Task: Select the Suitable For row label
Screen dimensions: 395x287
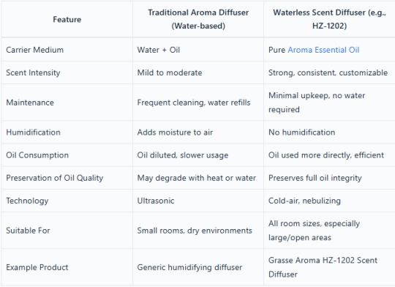Action: (28, 231)
